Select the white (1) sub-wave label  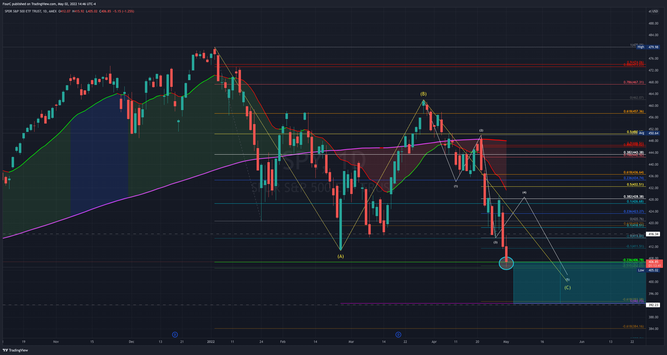456,186
